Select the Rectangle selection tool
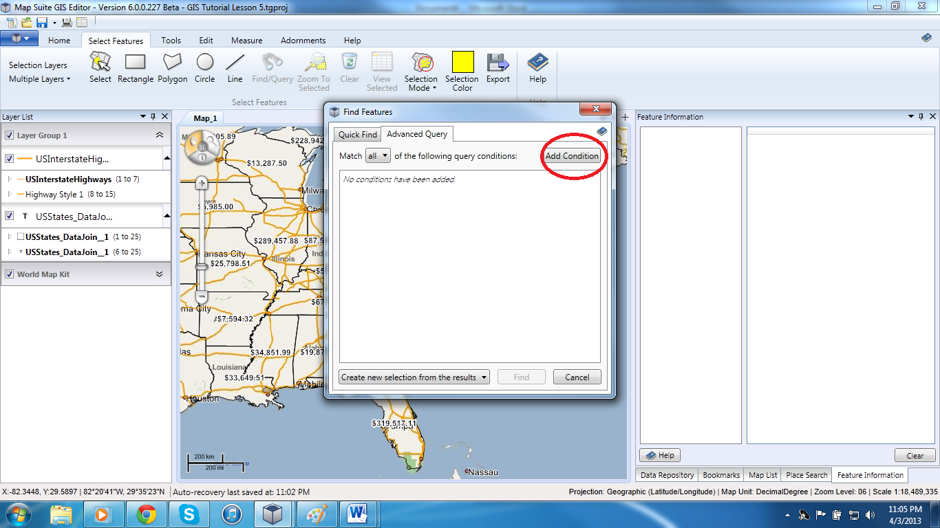 point(135,68)
